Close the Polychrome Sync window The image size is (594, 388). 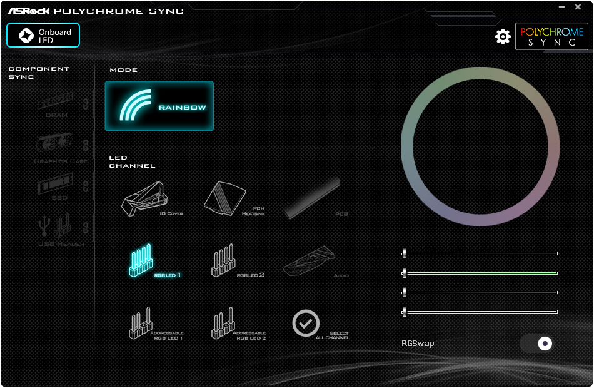[578, 7]
